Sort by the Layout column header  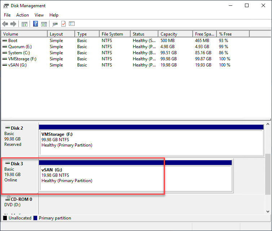pos(61,34)
